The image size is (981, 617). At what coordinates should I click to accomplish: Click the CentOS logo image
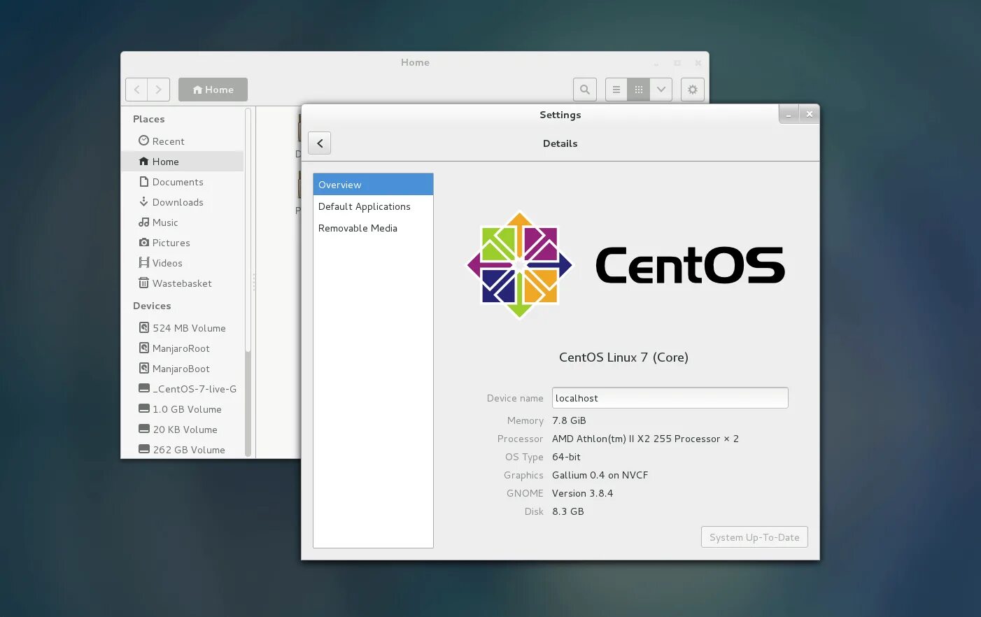626,265
